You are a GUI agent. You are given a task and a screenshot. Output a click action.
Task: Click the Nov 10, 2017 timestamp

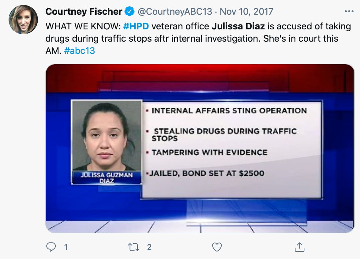click(x=246, y=12)
